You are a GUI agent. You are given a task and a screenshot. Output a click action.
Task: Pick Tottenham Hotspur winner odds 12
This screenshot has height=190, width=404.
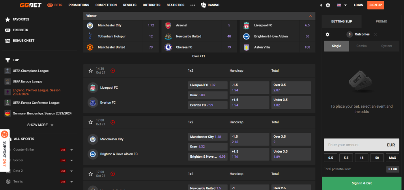click(x=151, y=36)
